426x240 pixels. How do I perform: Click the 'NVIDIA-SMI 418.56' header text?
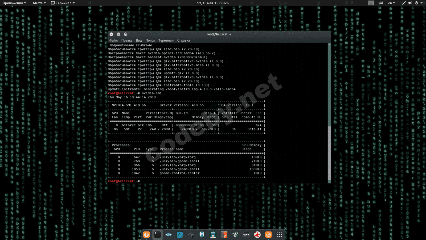(x=129, y=105)
